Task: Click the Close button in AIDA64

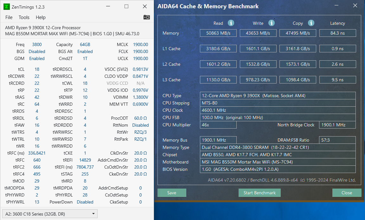Action: pos(347,193)
